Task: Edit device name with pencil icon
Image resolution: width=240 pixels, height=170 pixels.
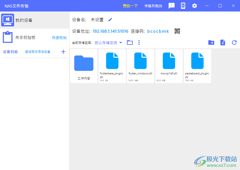Action: tap(110, 20)
